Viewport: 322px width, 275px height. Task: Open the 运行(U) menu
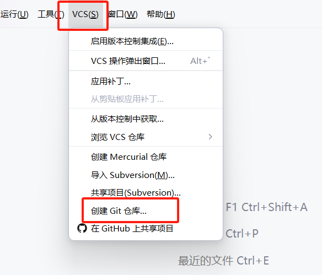coord(14,14)
